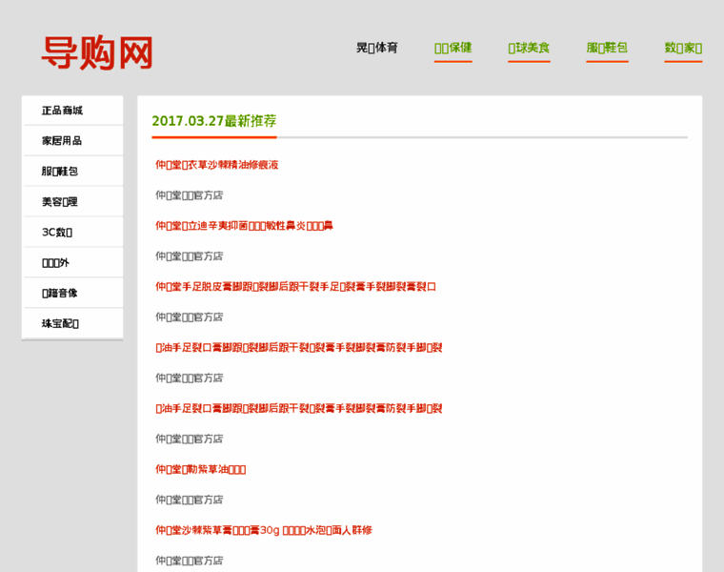Viewport: 724px width, 572px height.
Task: Select 服饰鞋包 in the left sidebar
Action: click(73, 172)
